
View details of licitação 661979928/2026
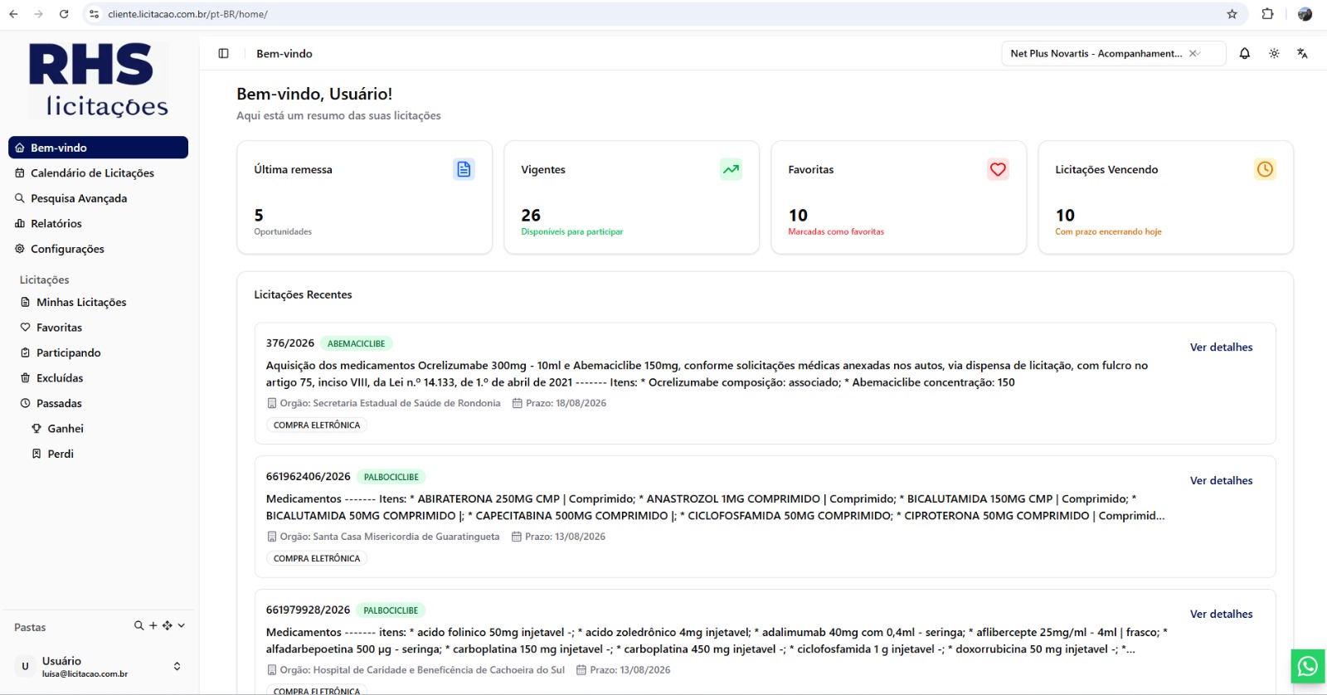tap(1221, 615)
